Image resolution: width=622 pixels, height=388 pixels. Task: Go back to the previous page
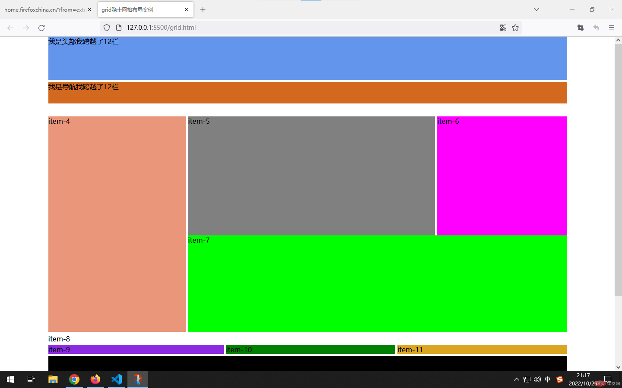[10, 28]
